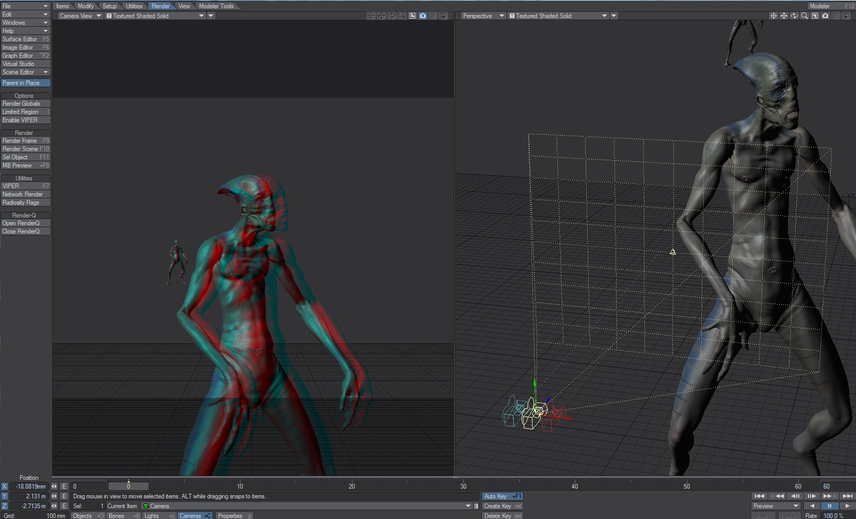Click camera snapshot icon in Camera View viewport
856x519 pixels.
point(423,16)
